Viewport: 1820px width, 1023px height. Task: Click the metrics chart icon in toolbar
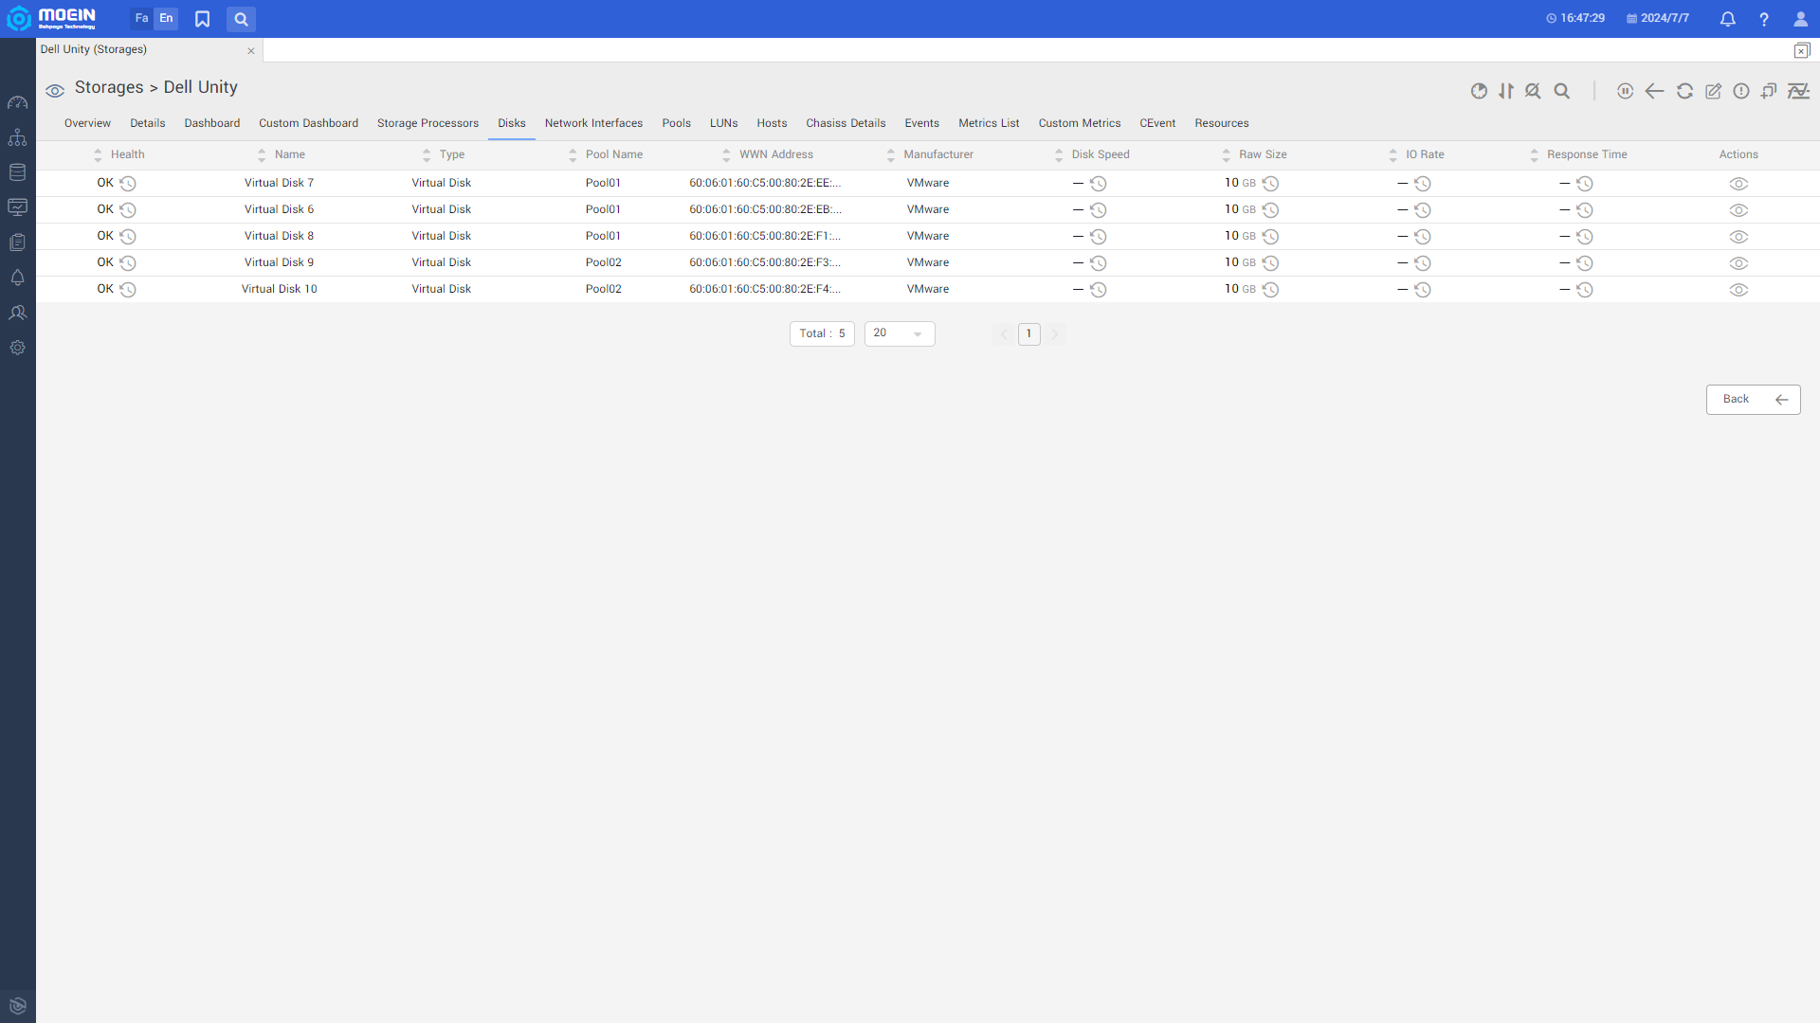point(1798,91)
